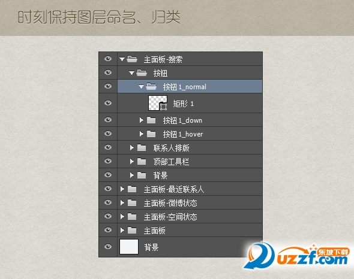Select the bottom 背景 layer name
354x279 pixels.
tap(151, 247)
